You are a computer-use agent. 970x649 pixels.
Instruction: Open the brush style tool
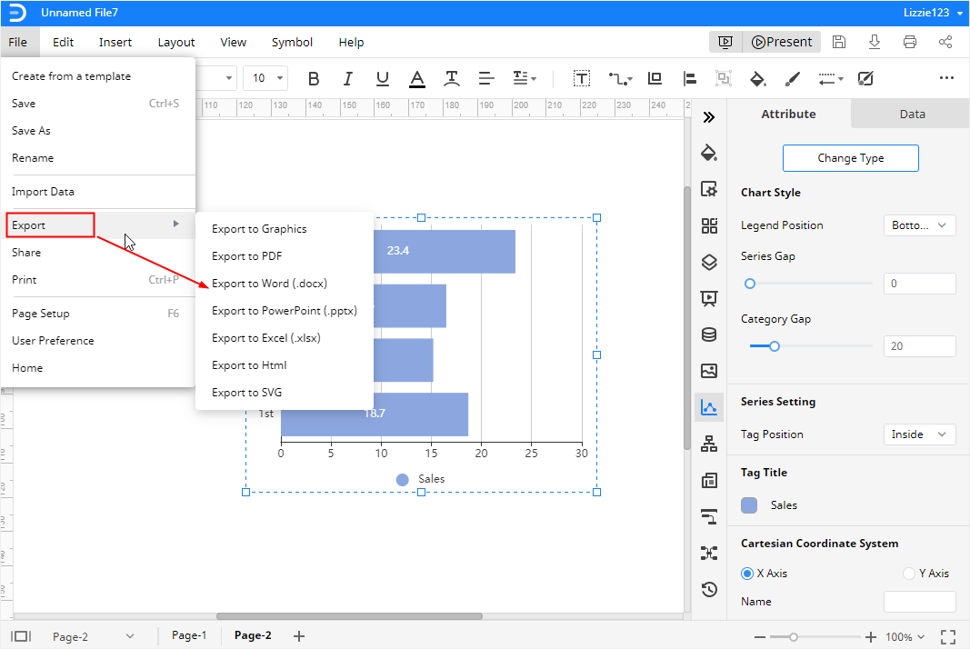792,79
